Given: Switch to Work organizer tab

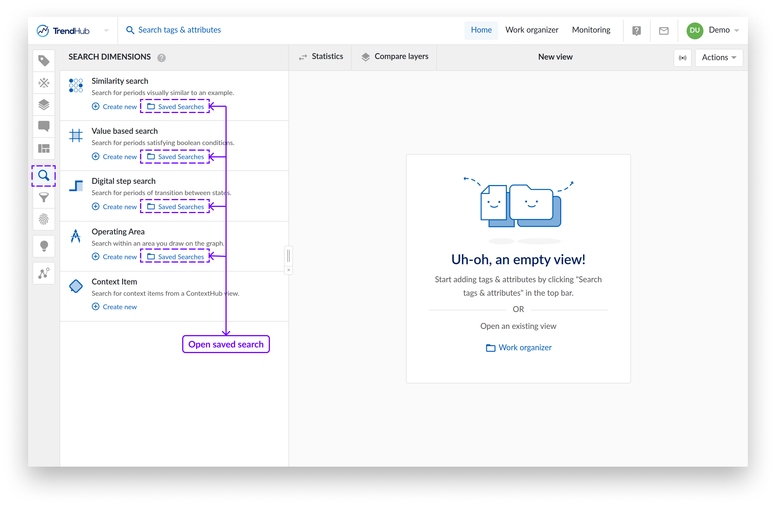Looking at the screenshot, I should [x=531, y=30].
